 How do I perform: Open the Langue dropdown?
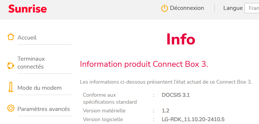(x=252, y=8)
